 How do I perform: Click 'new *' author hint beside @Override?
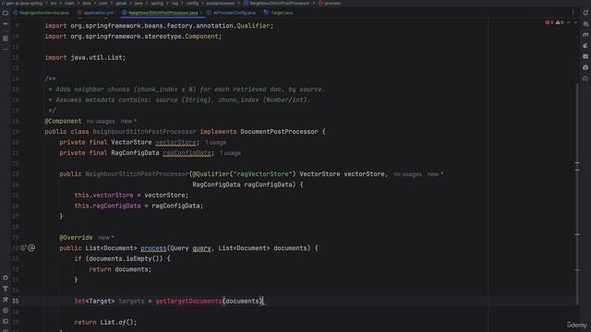106,238
